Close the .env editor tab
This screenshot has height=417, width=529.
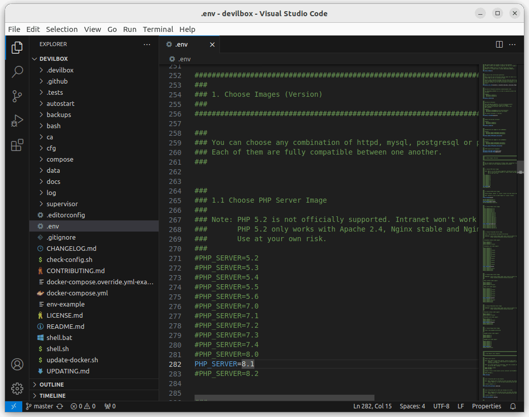pos(212,45)
